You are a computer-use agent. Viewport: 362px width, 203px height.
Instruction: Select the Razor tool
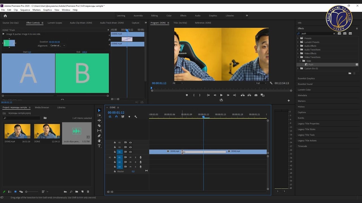(99, 125)
